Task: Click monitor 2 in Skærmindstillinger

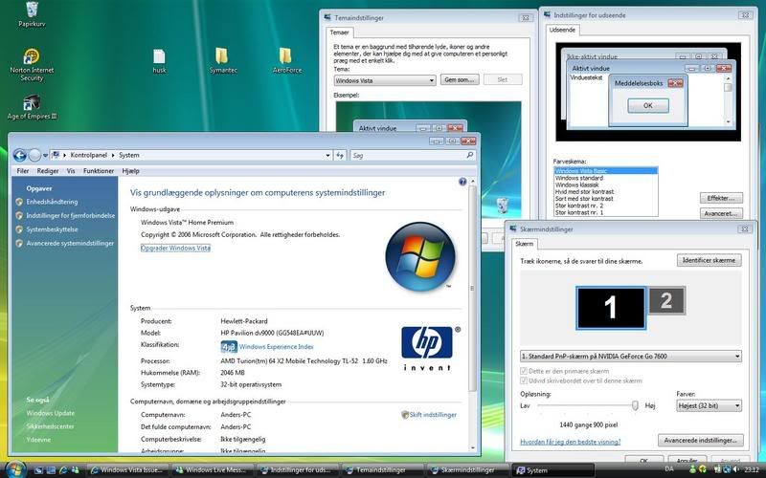Action: coord(666,300)
